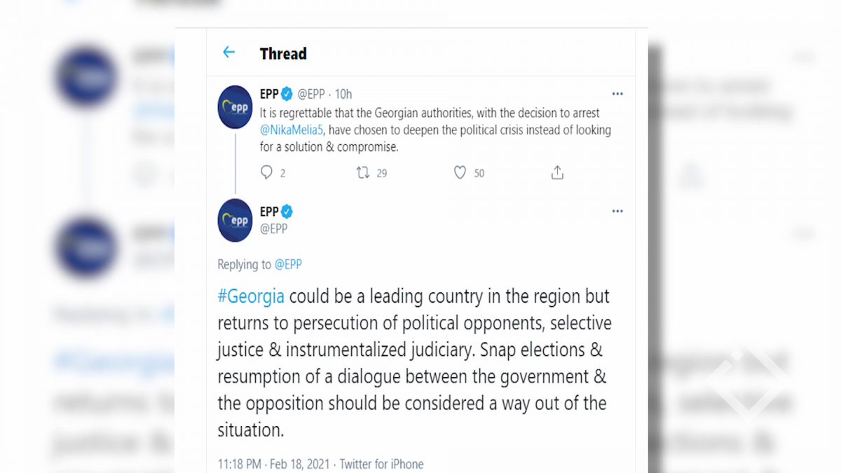Click EPP avatar on second tweet
The width and height of the screenshot is (841, 473).
click(235, 220)
